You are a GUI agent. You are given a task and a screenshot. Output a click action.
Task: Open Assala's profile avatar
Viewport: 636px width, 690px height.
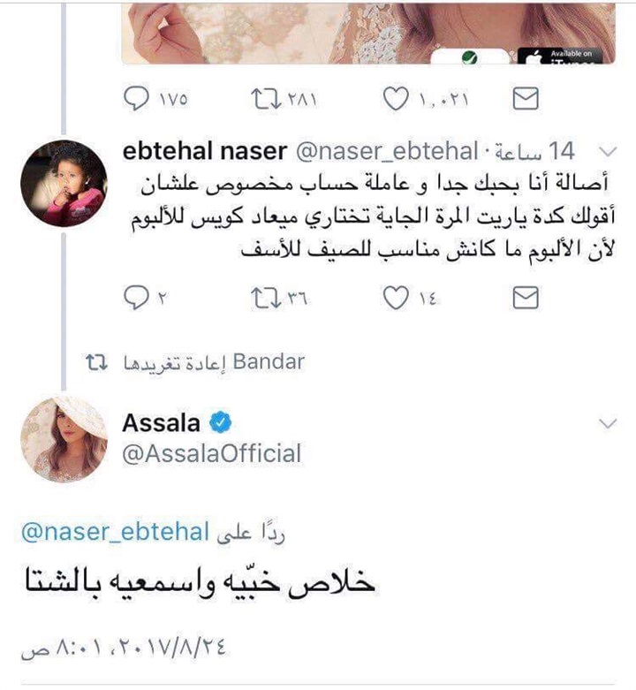(64, 439)
